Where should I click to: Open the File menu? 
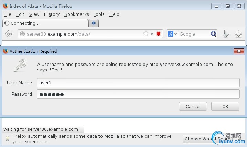(x=8, y=14)
